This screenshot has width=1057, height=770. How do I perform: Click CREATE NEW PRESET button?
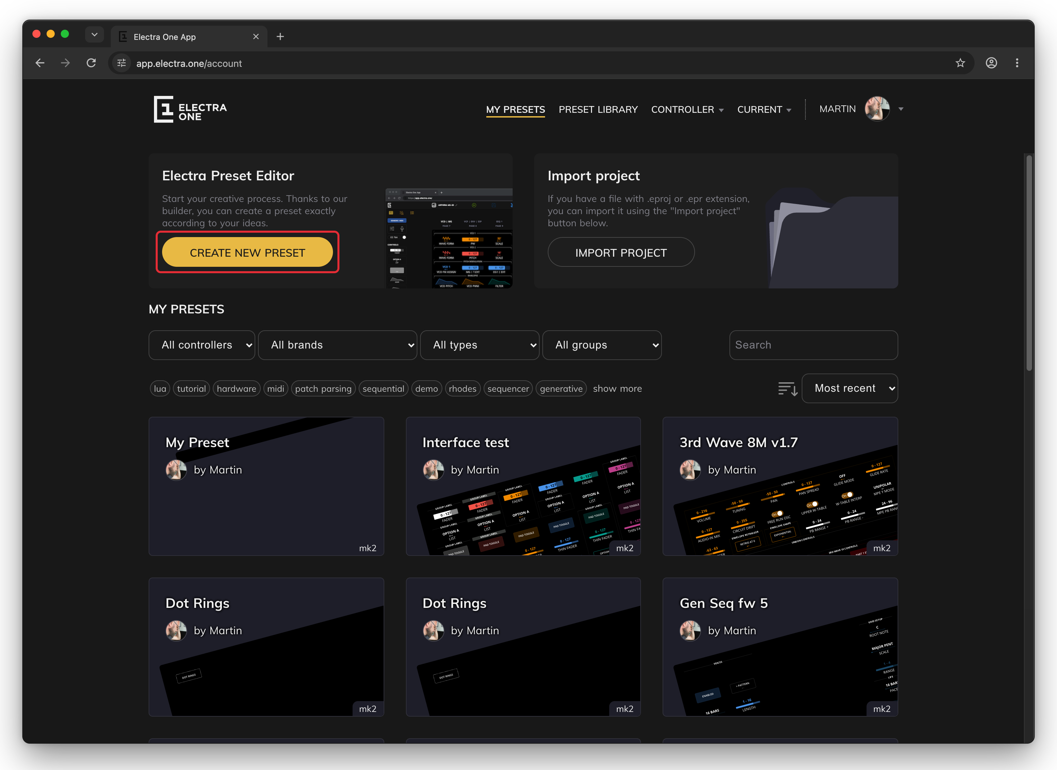(x=248, y=252)
